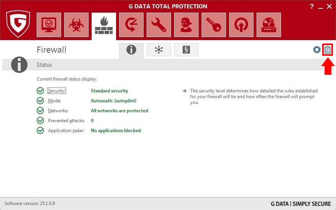Open the Device control disk icon

[x=269, y=25]
